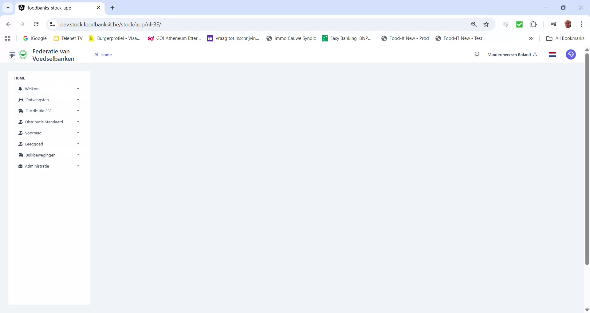This screenshot has width=590, height=313.
Task: Toggle the bookmark star in the address bar
Action: tap(486, 24)
